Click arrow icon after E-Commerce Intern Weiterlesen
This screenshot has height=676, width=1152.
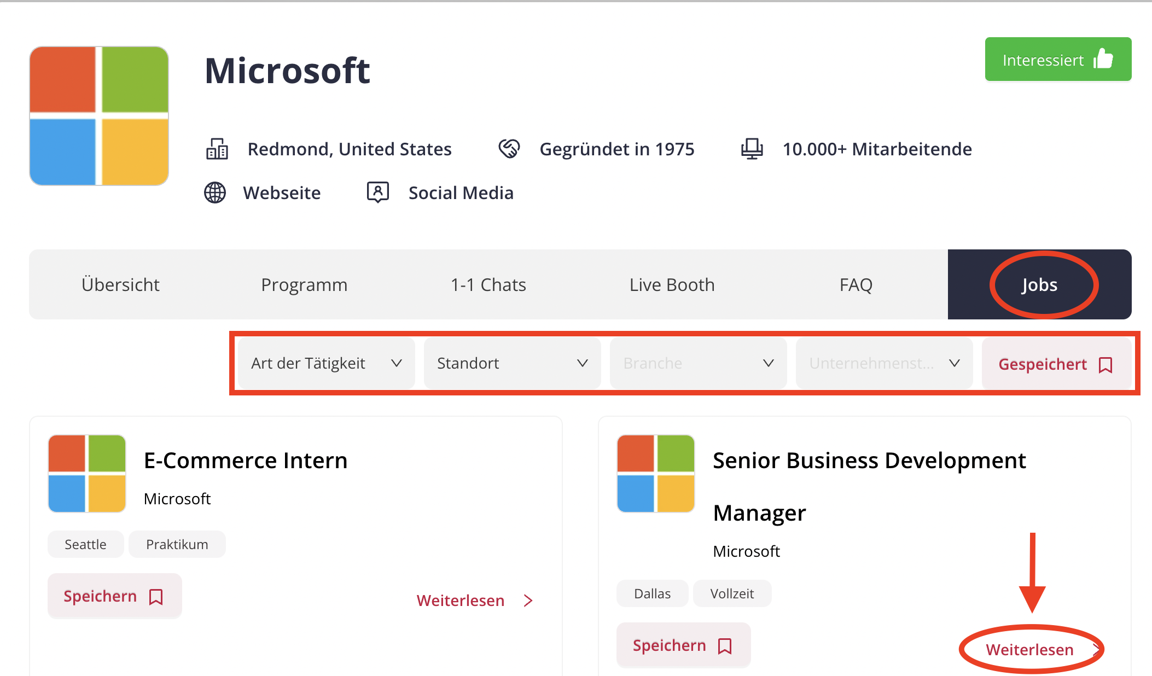[528, 601]
